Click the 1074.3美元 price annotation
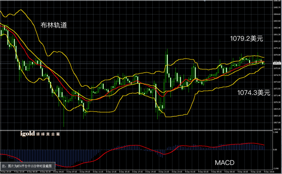This screenshot has height=174, width=282. (x=254, y=93)
